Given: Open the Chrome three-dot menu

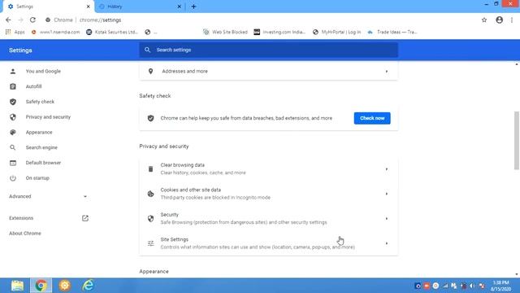Looking at the screenshot, I should pyautogui.click(x=512, y=20).
